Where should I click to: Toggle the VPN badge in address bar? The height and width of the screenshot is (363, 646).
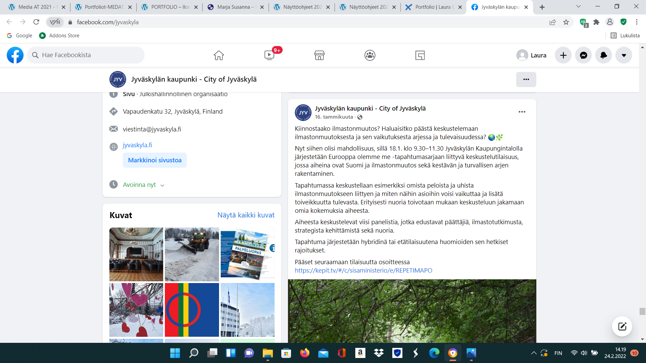pos(55,22)
